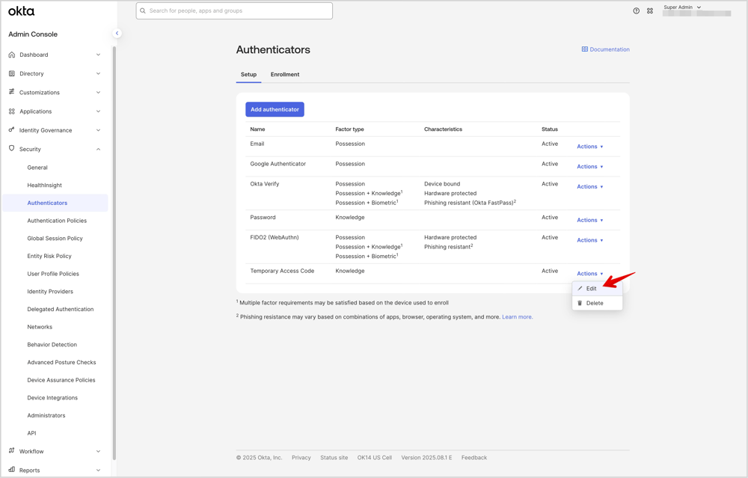Click the Reports chart icon
This screenshot has height=478, width=748.
(x=12, y=470)
